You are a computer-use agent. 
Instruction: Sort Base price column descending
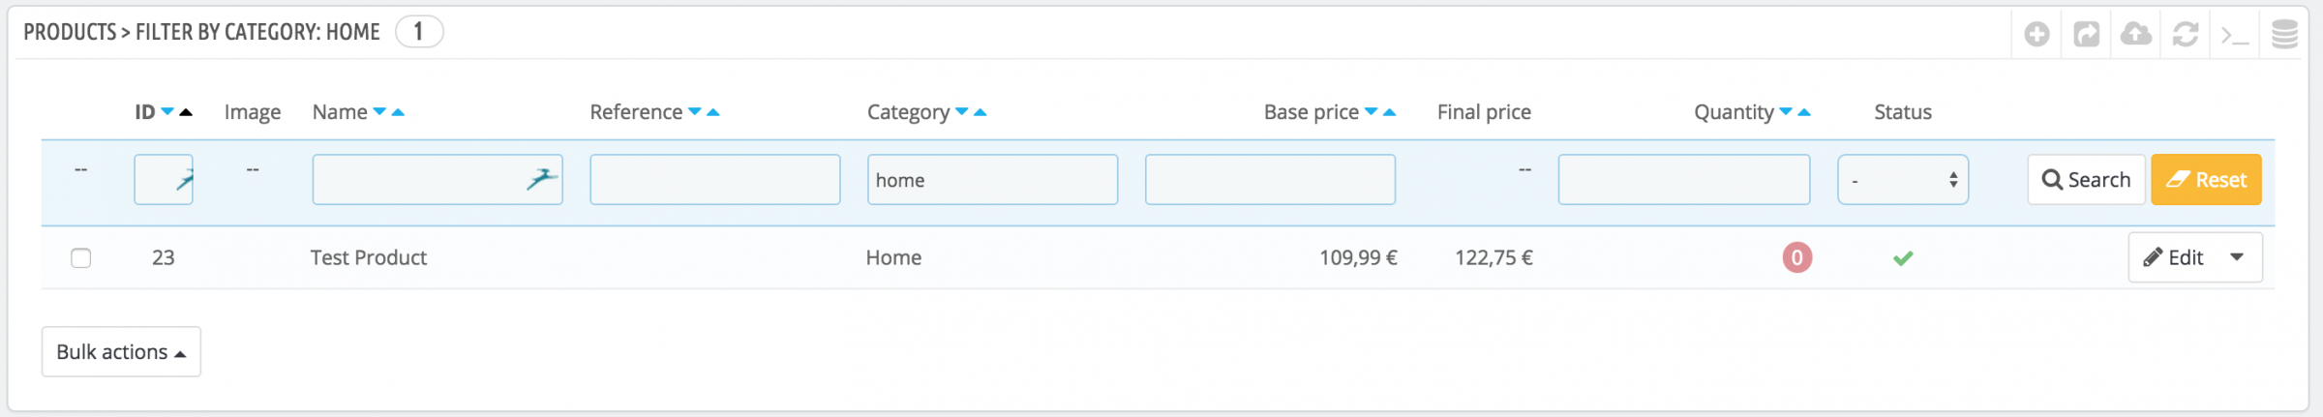[x=1371, y=112]
